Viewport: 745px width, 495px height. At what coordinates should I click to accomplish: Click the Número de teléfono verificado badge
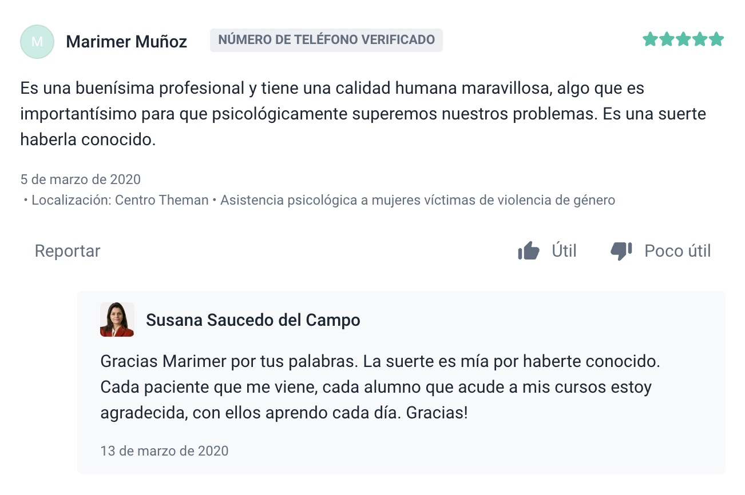[326, 40]
